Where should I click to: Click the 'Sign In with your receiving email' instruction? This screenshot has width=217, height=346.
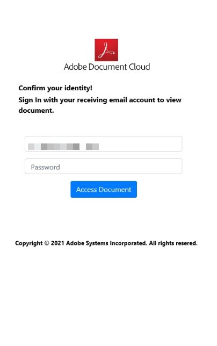(x=100, y=105)
